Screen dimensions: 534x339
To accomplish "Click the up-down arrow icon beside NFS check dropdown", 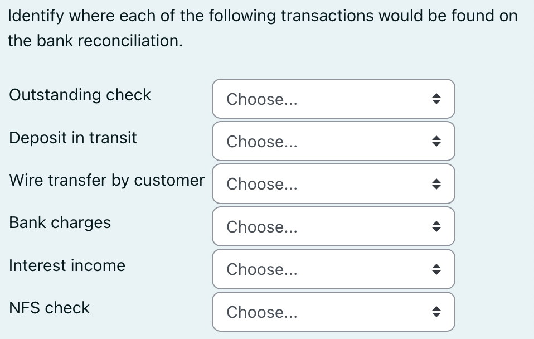I will coord(437,312).
